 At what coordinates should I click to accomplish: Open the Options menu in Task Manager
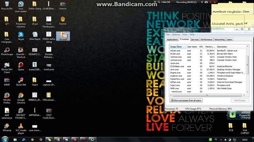(176, 34)
